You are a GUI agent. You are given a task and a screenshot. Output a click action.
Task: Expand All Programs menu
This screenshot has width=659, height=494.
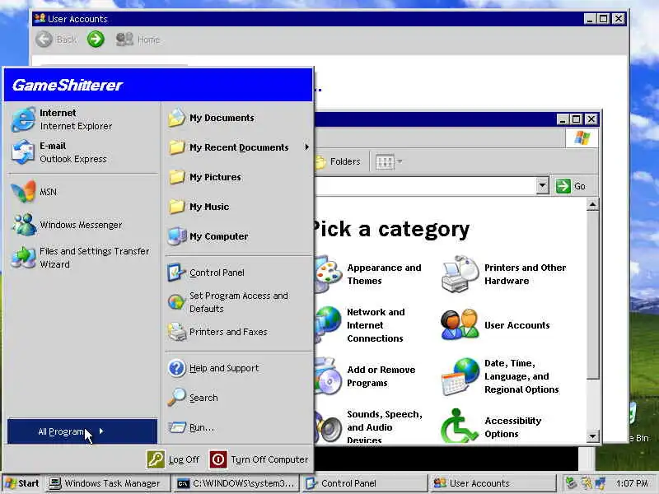[x=82, y=431]
